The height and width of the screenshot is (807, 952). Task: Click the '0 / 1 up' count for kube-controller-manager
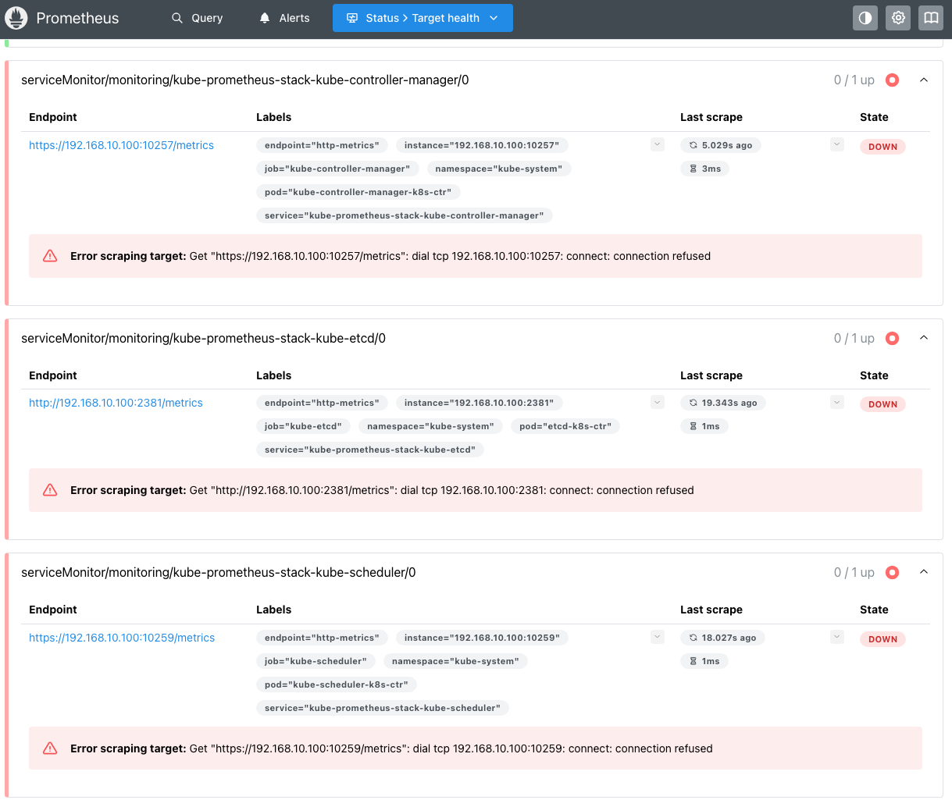[x=854, y=80]
